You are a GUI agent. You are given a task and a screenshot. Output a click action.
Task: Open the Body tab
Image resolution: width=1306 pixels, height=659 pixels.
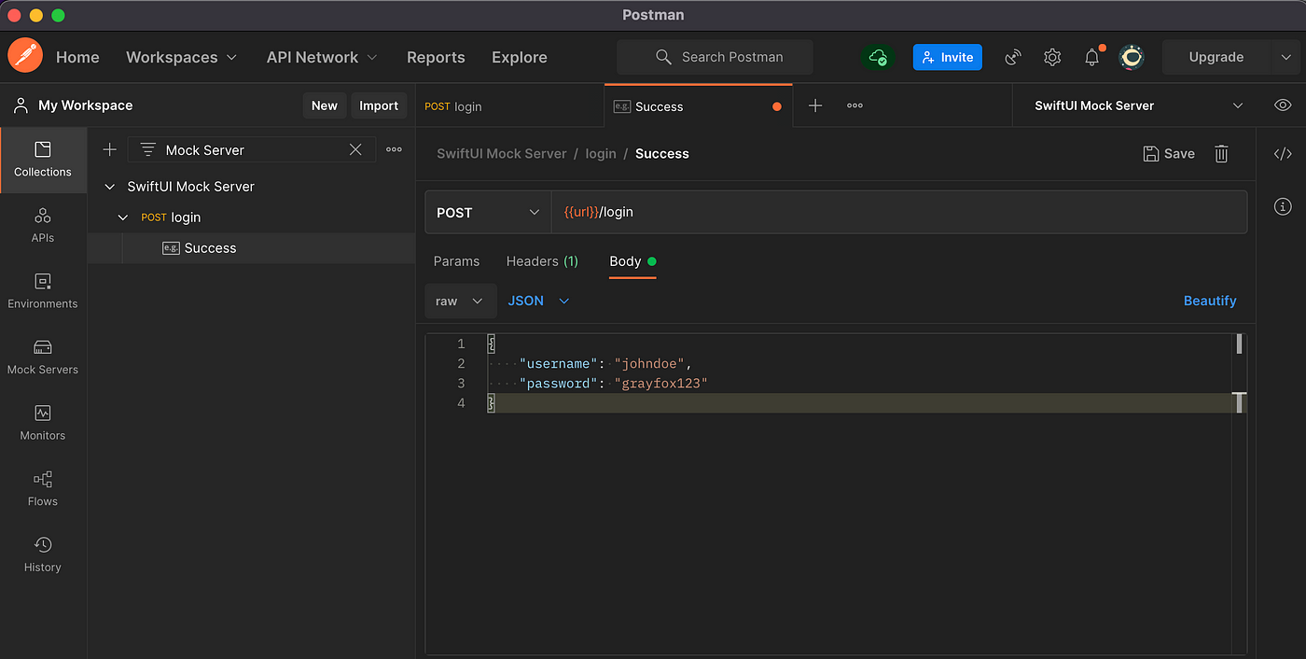pyautogui.click(x=632, y=261)
